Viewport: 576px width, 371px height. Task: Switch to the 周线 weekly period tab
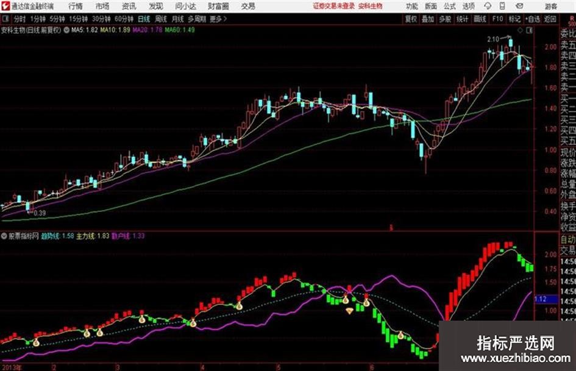click(x=161, y=19)
